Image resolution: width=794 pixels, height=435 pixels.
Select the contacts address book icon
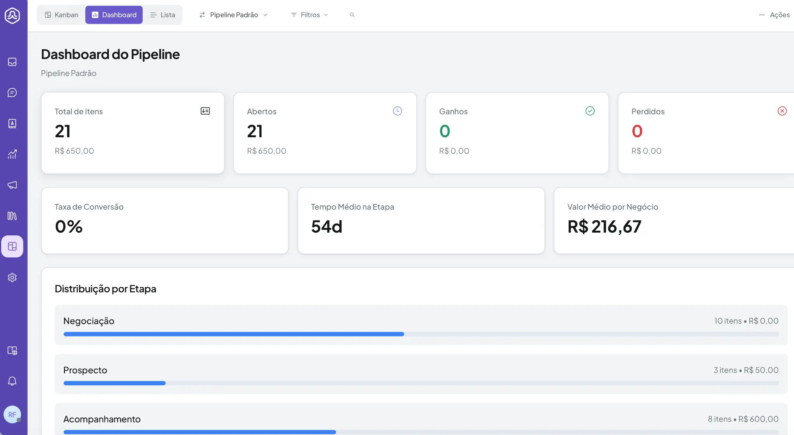pos(12,124)
